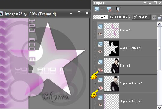Click the link set brush icon beside Ninguno
This screenshot has width=162, height=109.
(x=135, y=17)
